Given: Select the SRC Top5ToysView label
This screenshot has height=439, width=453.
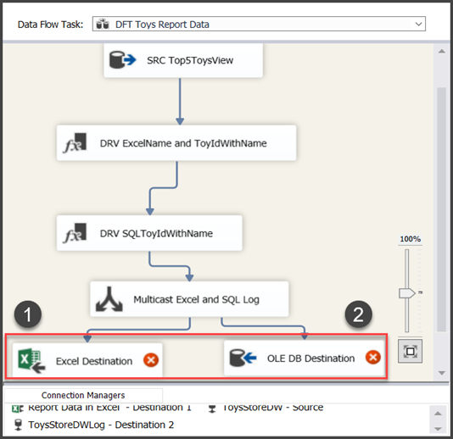Looking at the screenshot, I should click(x=190, y=60).
